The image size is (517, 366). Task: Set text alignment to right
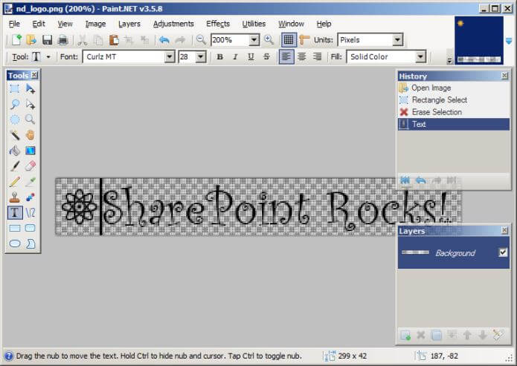coord(317,56)
